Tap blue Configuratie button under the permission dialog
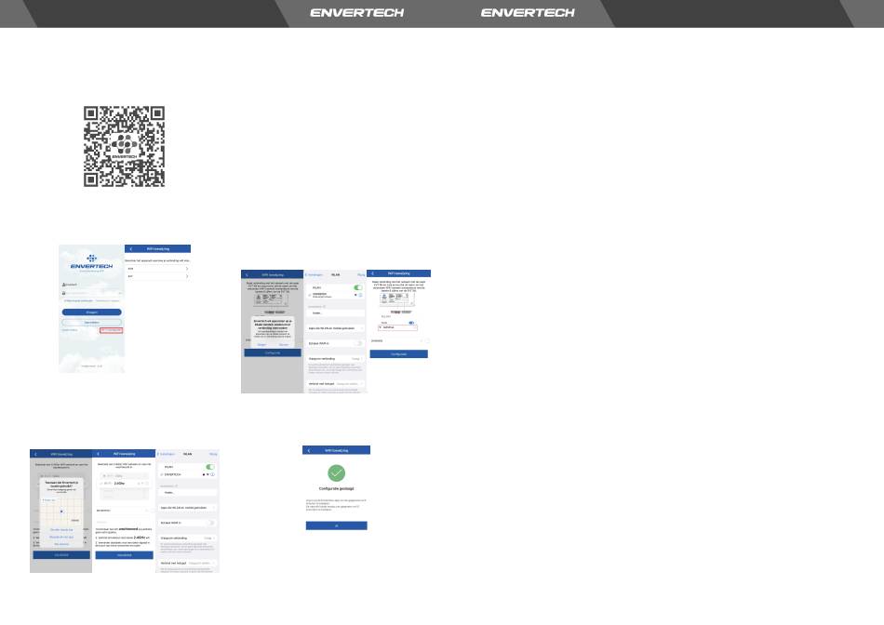Screen dimensions: 884x625 pyautogui.click(x=273, y=352)
